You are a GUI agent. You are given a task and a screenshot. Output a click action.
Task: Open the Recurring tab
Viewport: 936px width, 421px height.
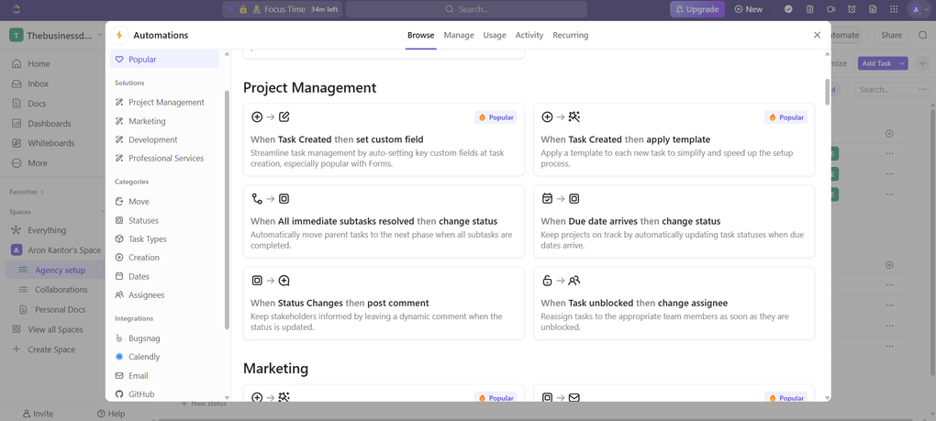(570, 35)
